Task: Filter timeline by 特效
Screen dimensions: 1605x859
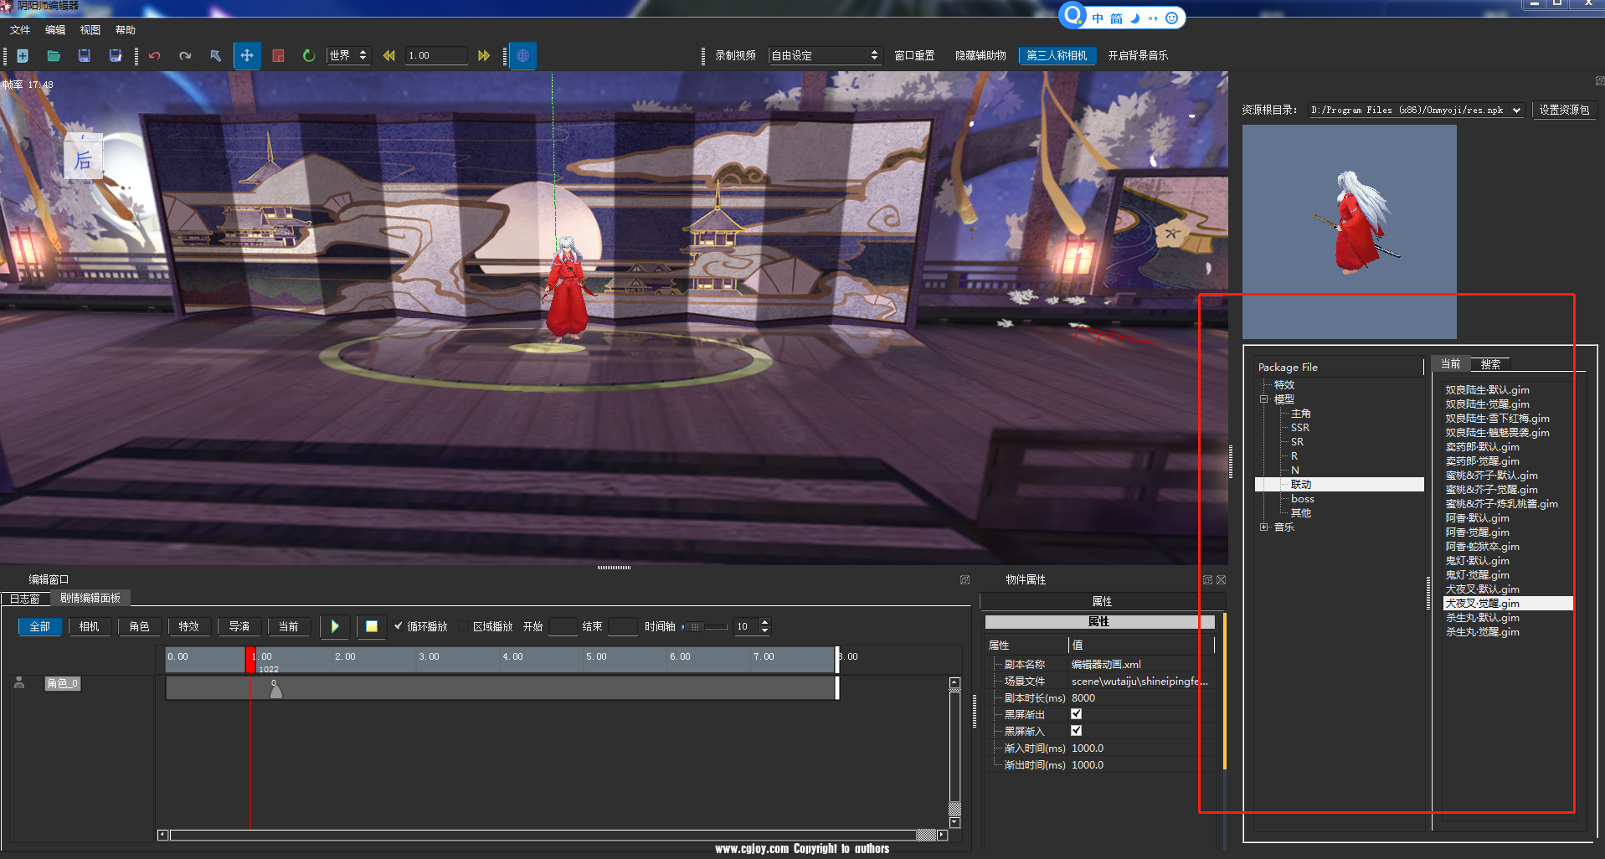Action: click(x=189, y=626)
